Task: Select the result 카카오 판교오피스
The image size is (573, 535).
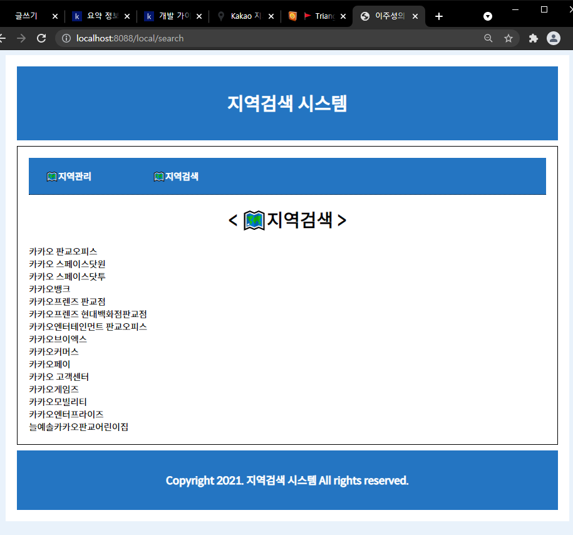Action: [x=63, y=252]
